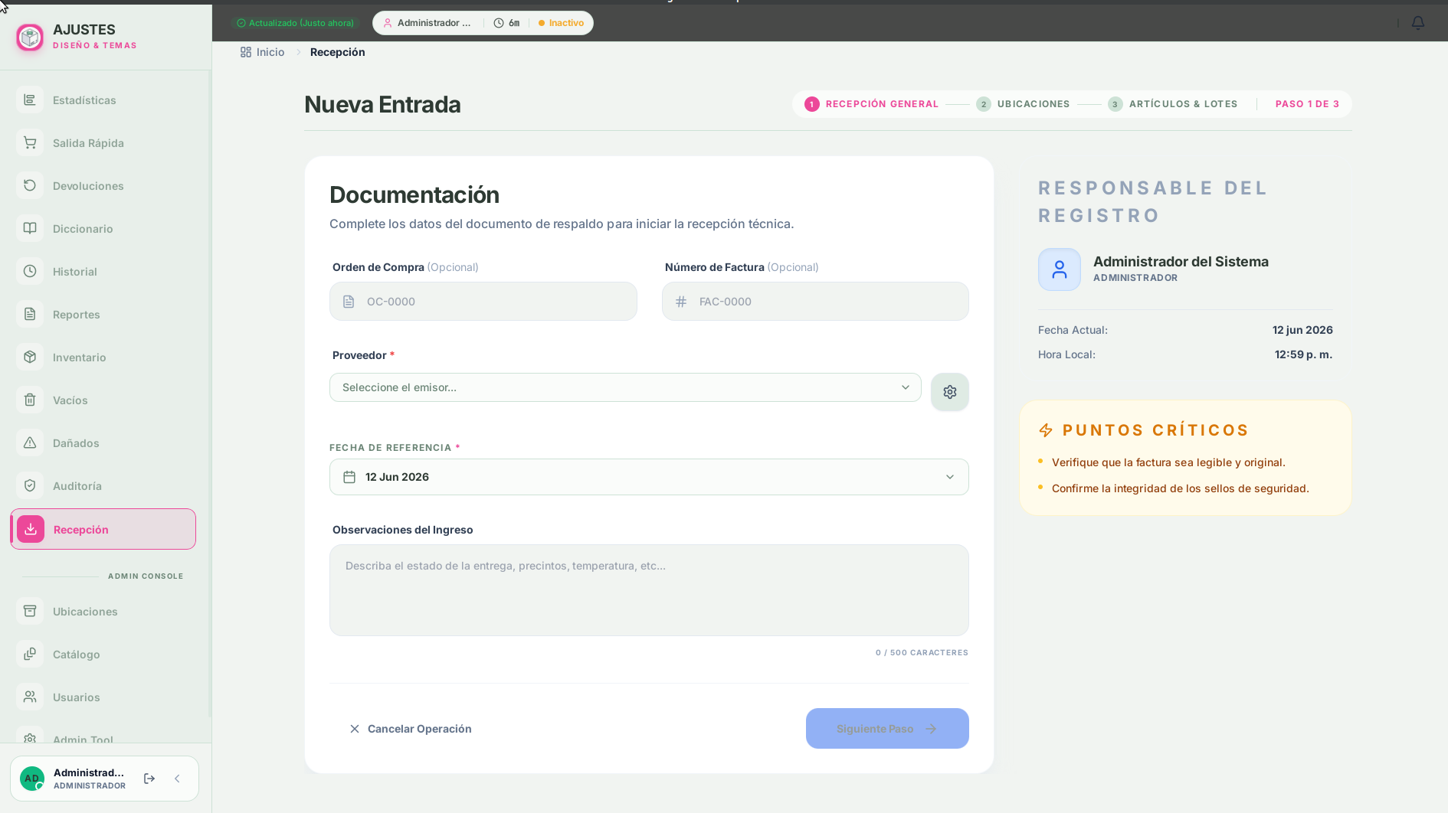This screenshot has height=813, width=1448.
Task: Click 'PASO 1 DE 3' indicator text
Action: click(1307, 104)
